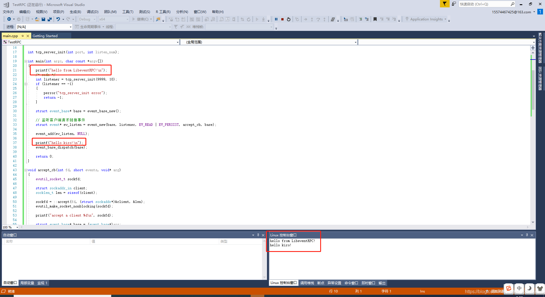Save main.cpp with the single floppy icon

43,19
